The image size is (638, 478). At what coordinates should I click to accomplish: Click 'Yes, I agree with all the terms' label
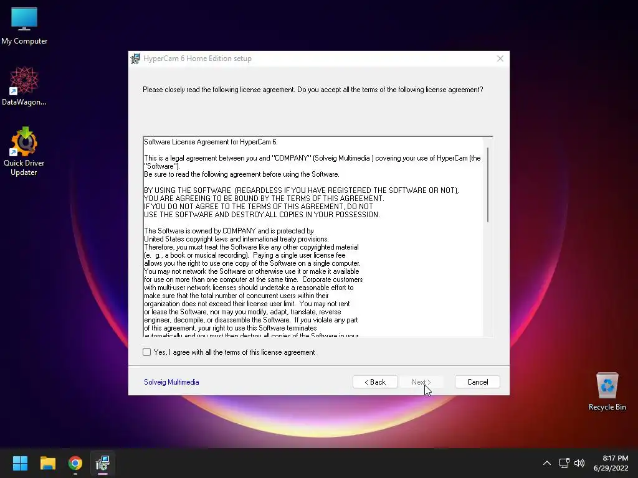(234, 352)
